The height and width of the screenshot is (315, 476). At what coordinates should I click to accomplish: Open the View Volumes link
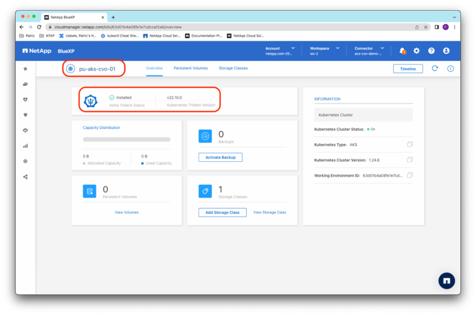pyautogui.click(x=126, y=212)
